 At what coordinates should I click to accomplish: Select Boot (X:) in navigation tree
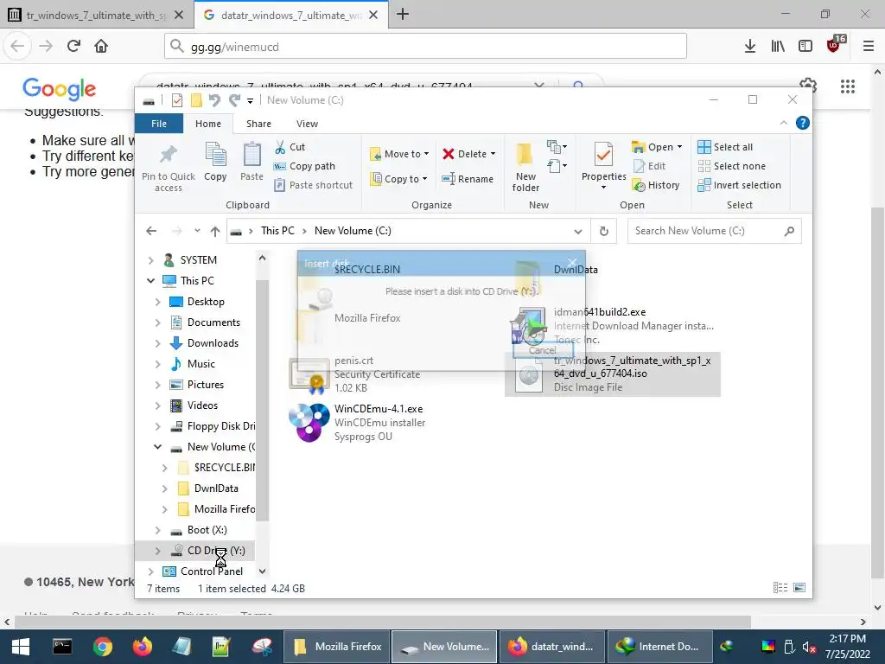[207, 530]
